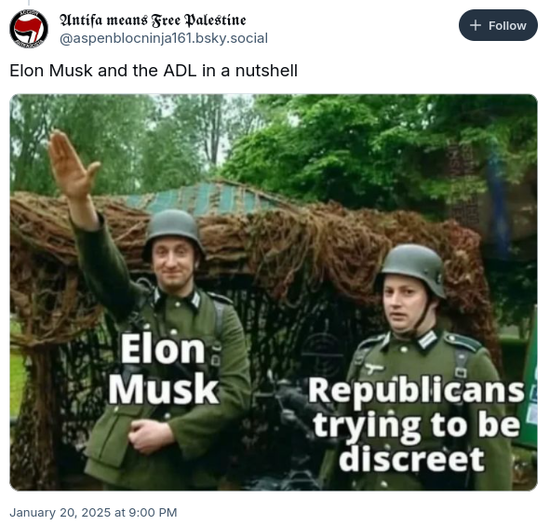550x525 pixels.
Task: Follow the Antifa means Free Palestine account
Action: coord(498,25)
